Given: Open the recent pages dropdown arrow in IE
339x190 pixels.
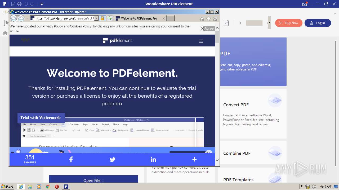Looking at the screenshot, I should [x=27, y=18].
